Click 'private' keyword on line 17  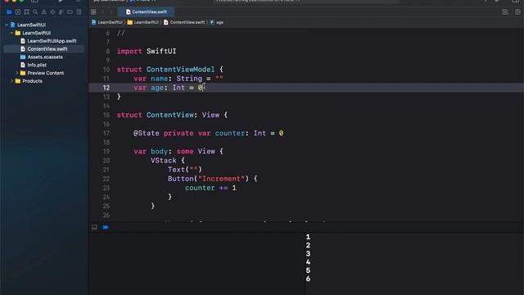coord(178,133)
